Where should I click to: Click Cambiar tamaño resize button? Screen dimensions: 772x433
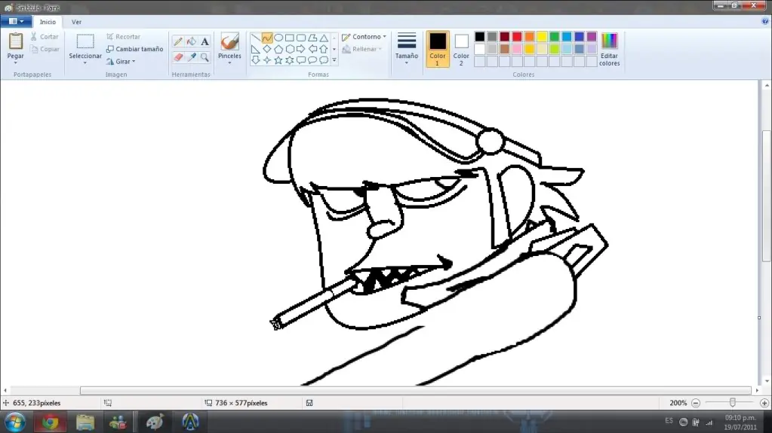pyautogui.click(x=135, y=49)
